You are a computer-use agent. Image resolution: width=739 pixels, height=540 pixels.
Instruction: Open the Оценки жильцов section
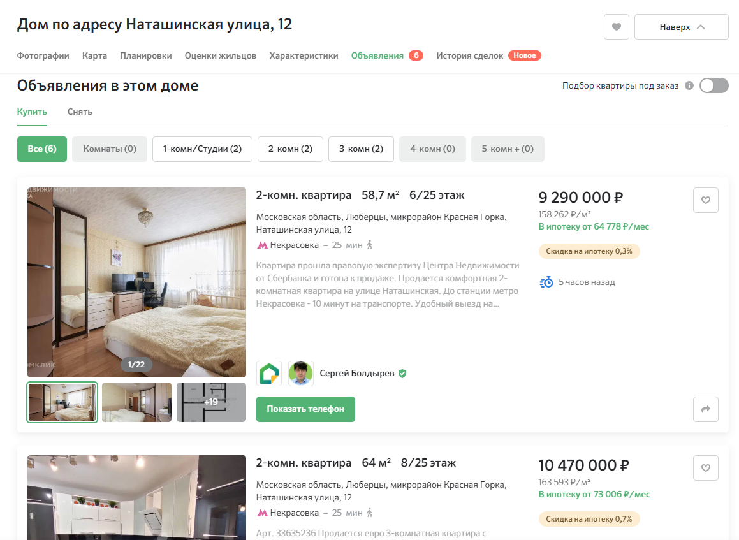220,55
